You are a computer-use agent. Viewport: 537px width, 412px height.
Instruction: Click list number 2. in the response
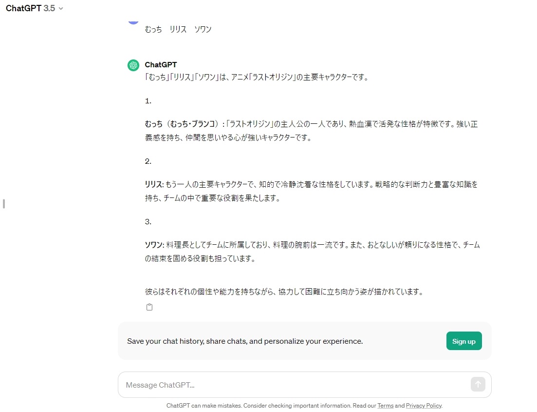click(x=148, y=161)
